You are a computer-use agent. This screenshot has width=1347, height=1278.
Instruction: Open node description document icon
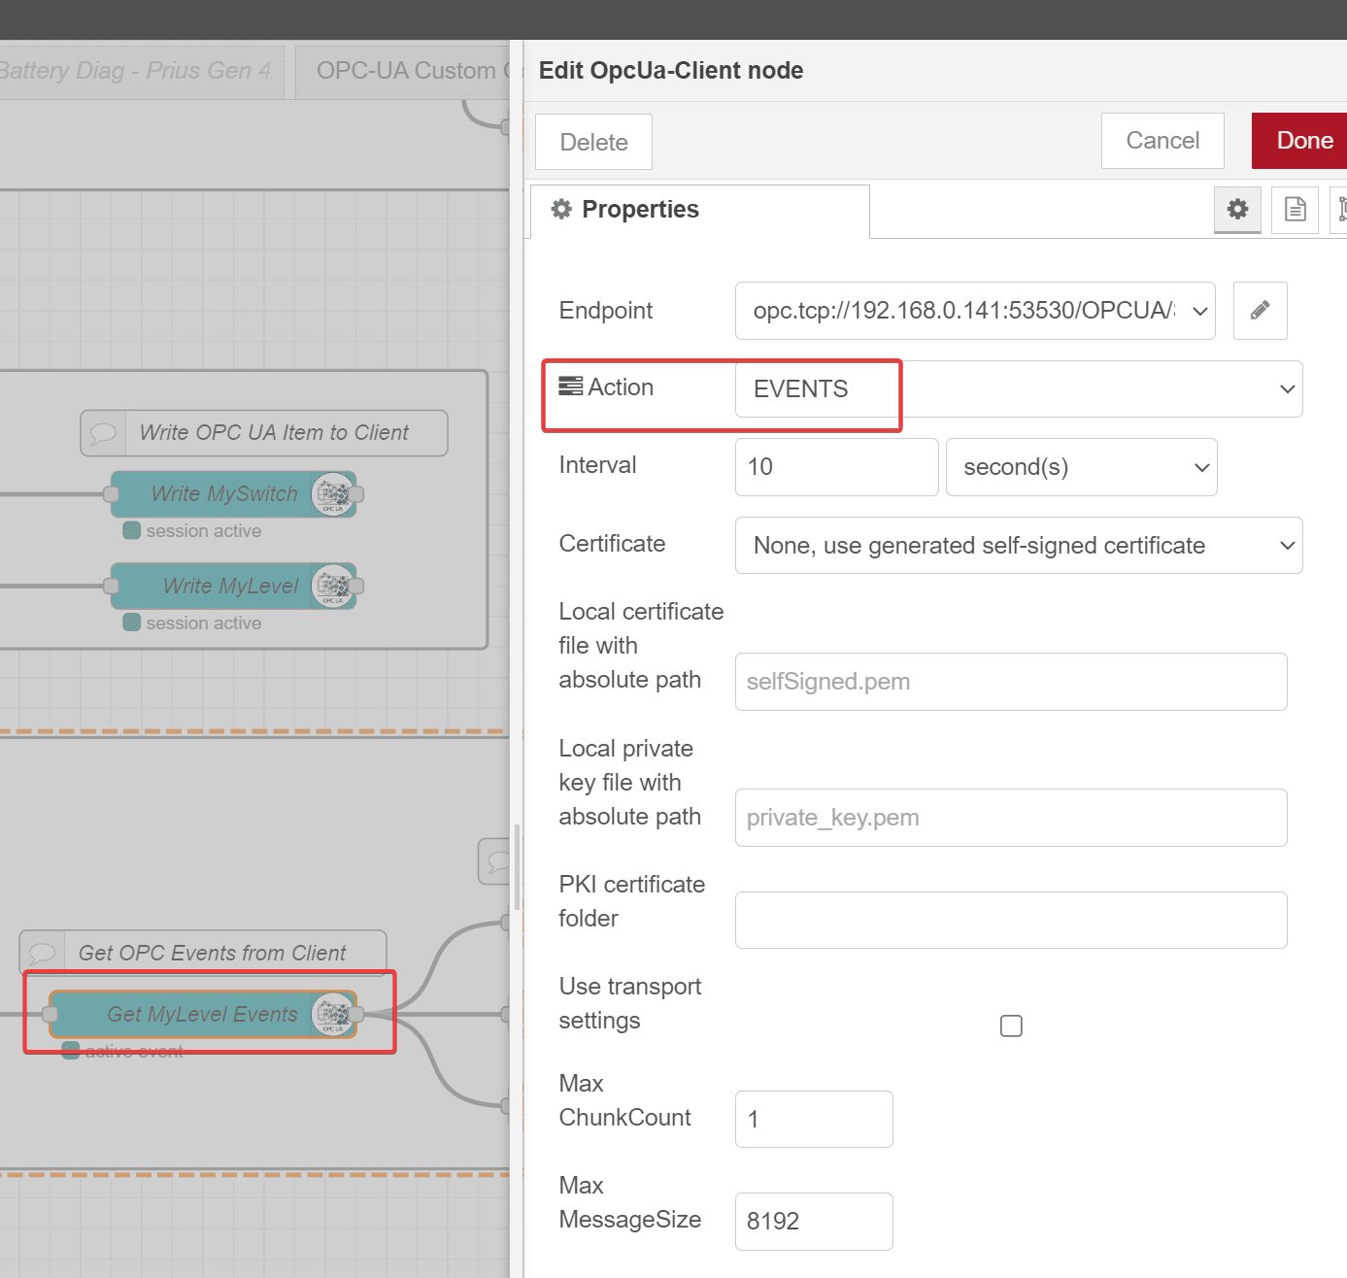coord(1295,209)
